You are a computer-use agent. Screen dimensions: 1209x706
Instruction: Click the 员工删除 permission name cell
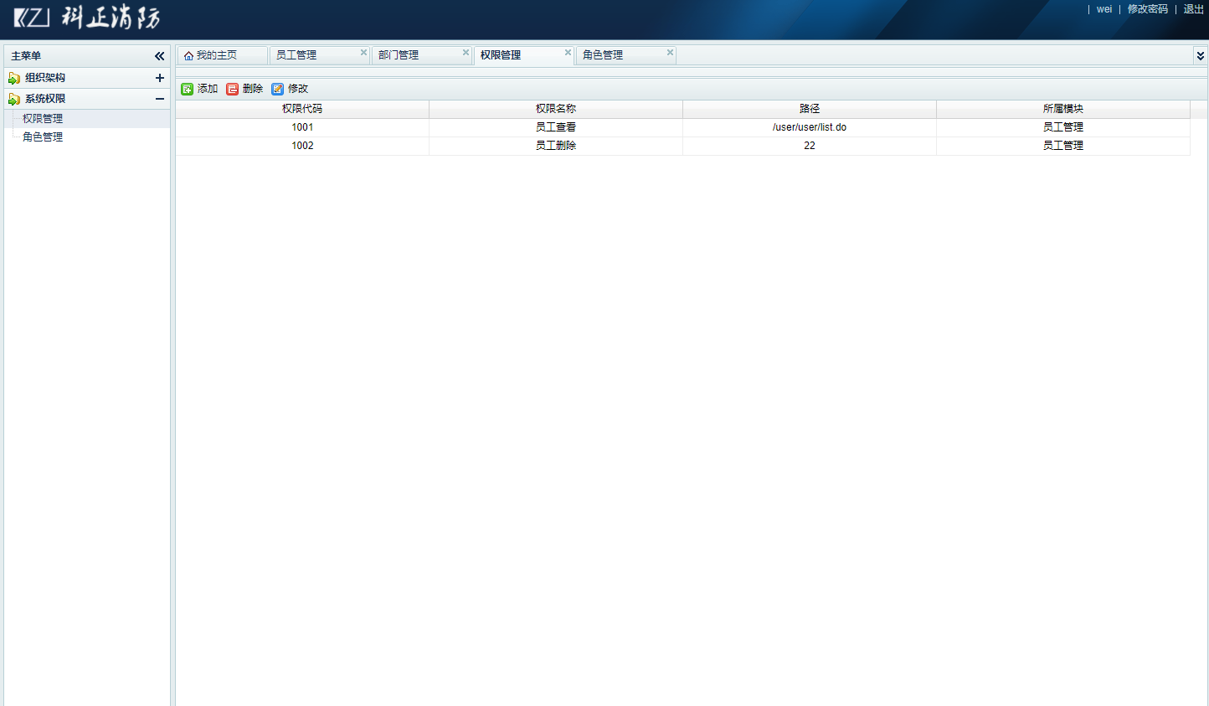click(556, 146)
